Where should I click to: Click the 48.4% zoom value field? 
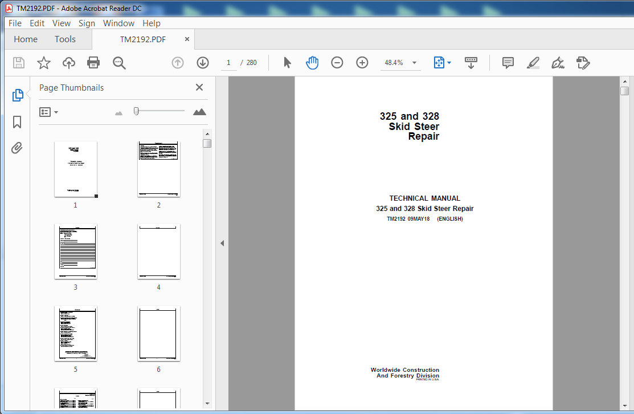point(394,63)
